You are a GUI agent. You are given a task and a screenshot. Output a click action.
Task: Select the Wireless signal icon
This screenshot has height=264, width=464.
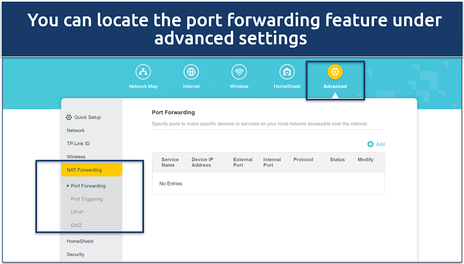(x=239, y=72)
